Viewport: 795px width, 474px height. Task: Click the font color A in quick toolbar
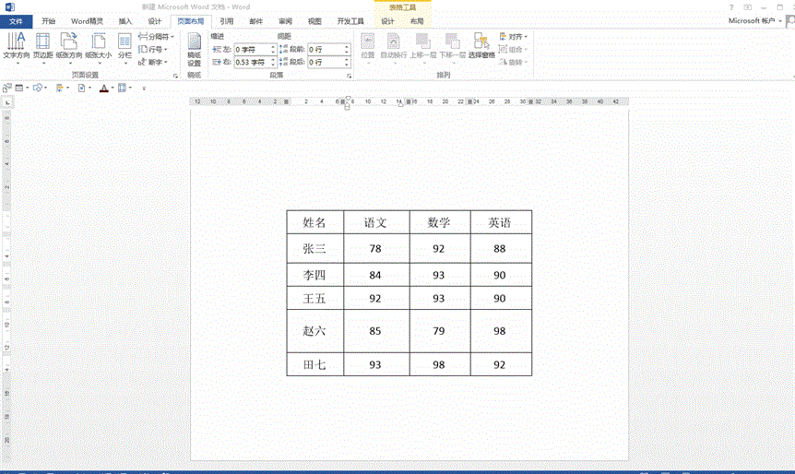point(102,88)
